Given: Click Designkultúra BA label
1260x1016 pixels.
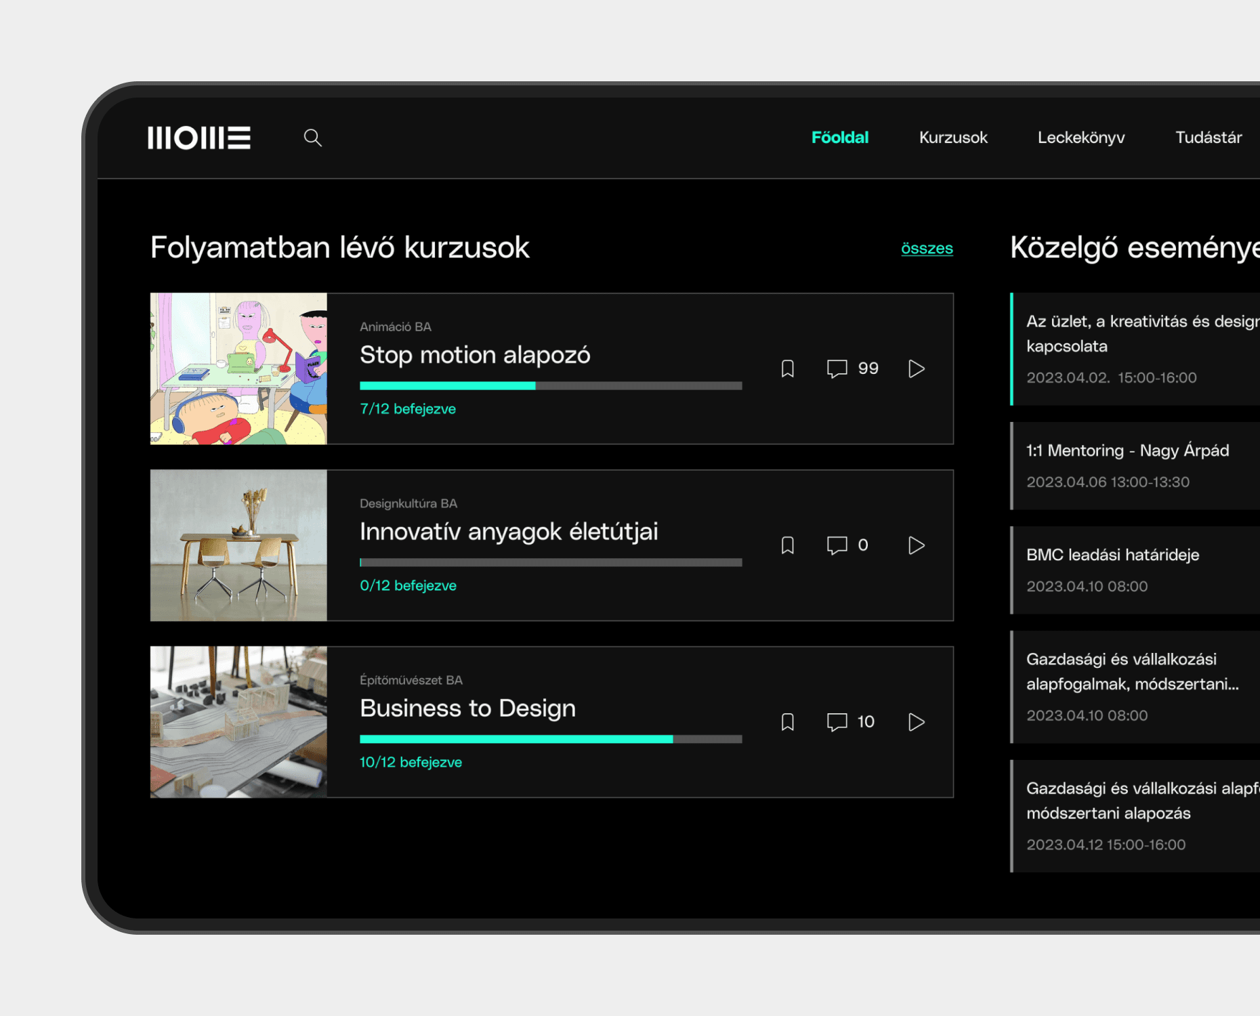Looking at the screenshot, I should pyautogui.click(x=408, y=504).
